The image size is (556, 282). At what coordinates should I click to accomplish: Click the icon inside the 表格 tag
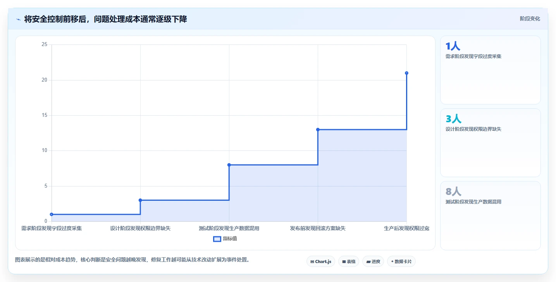pyautogui.click(x=344, y=262)
